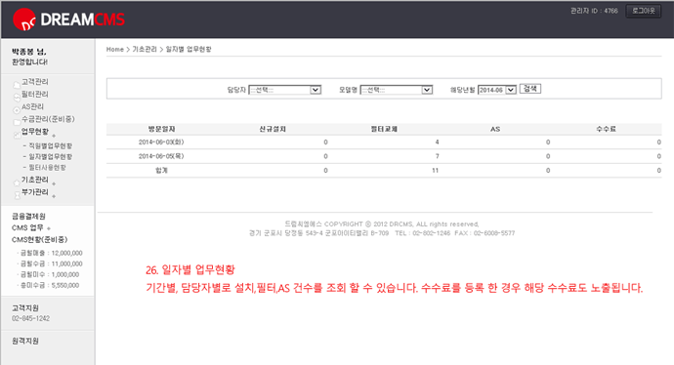Click the 수금관리 folder icon
The height and width of the screenshot is (365, 674).
[x=17, y=122]
